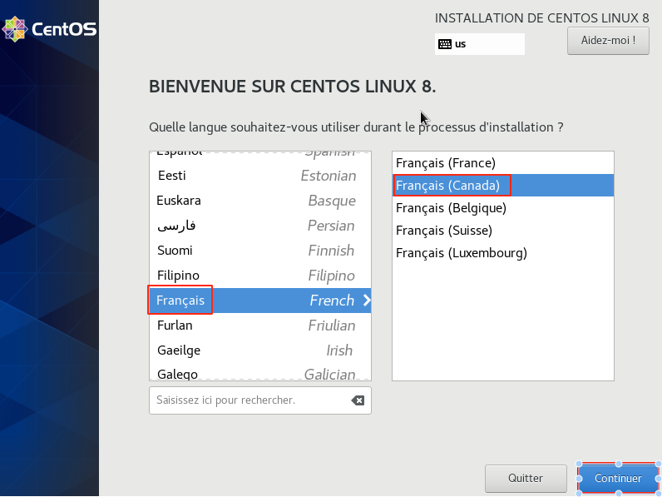Open the us keyboard layout indicator
662x497 pixels.
[479, 44]
